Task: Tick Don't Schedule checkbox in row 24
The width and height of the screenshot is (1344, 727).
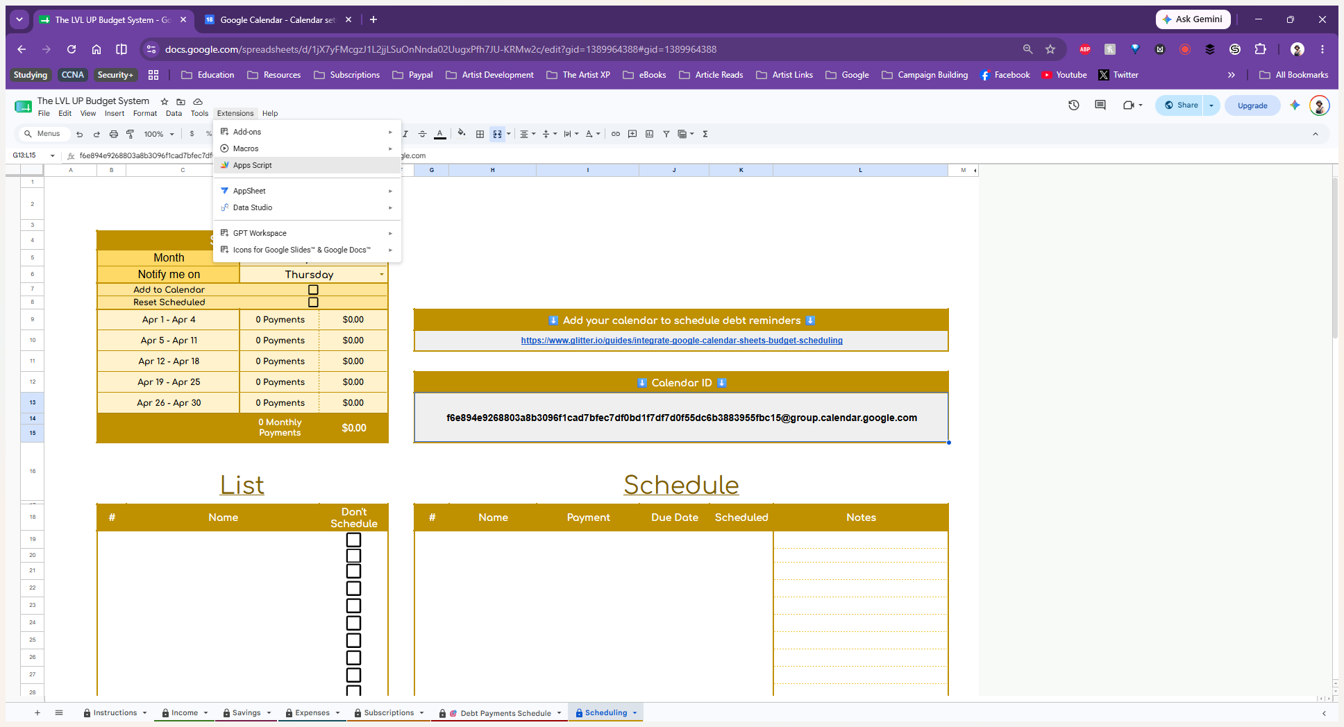Action: (x=354, y=623)
